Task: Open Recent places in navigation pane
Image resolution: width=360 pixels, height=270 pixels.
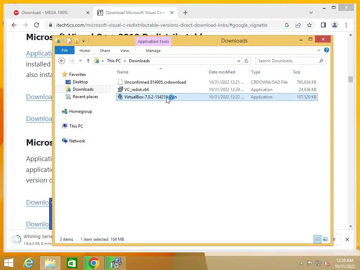Action: 85,97
